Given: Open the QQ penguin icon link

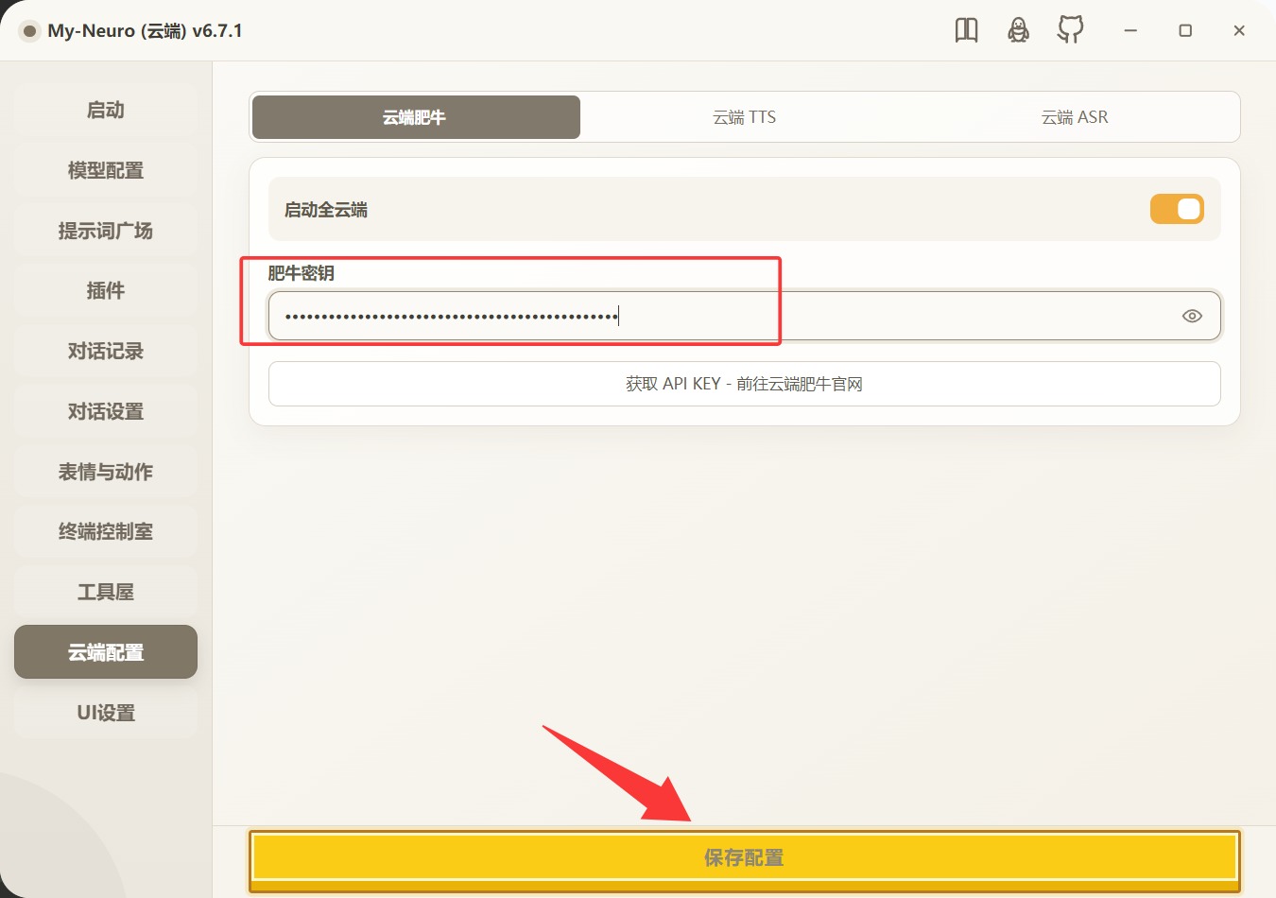Looking at the screenshot, I should [1018, 30].
